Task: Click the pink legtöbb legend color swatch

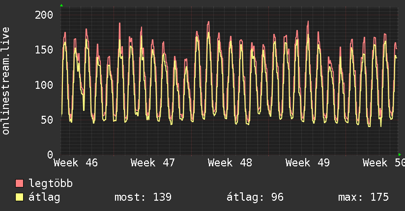Action: pyautogui.click(x=19, y=183)
